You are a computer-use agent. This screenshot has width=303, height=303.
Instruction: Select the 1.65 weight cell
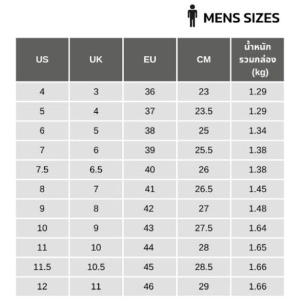coord(258,248)
